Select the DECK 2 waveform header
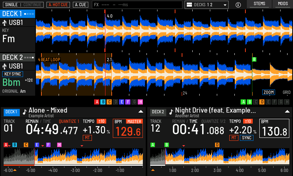Image resolution: width=293 pixels, height=176 pixels. tap(18, 58)
